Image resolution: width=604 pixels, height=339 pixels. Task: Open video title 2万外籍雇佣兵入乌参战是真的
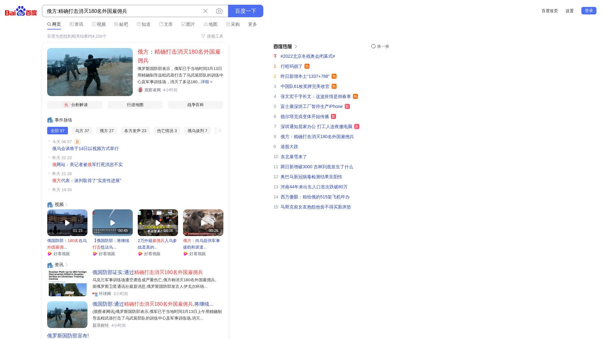[x=157, y=244]
